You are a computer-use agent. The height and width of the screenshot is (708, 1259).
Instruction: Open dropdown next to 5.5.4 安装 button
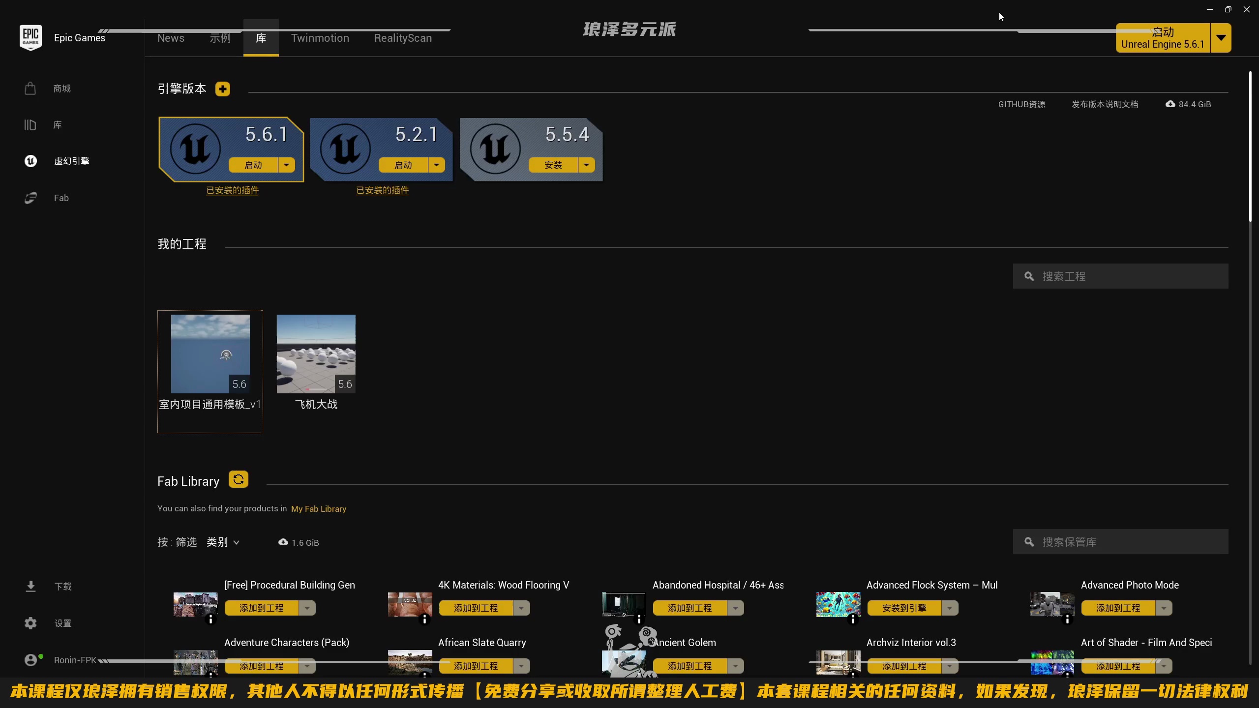tap(587, 165)
